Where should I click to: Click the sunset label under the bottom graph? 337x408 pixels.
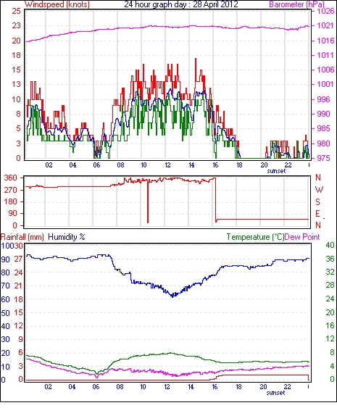(275, 393)
